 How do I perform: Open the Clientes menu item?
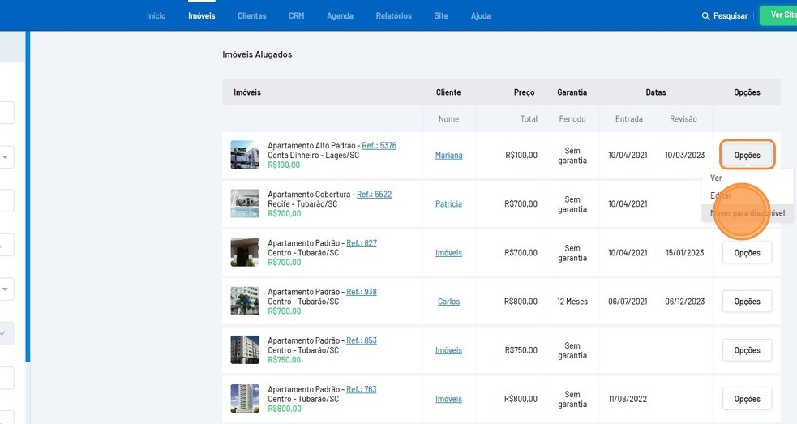click(x=251, y=16)
